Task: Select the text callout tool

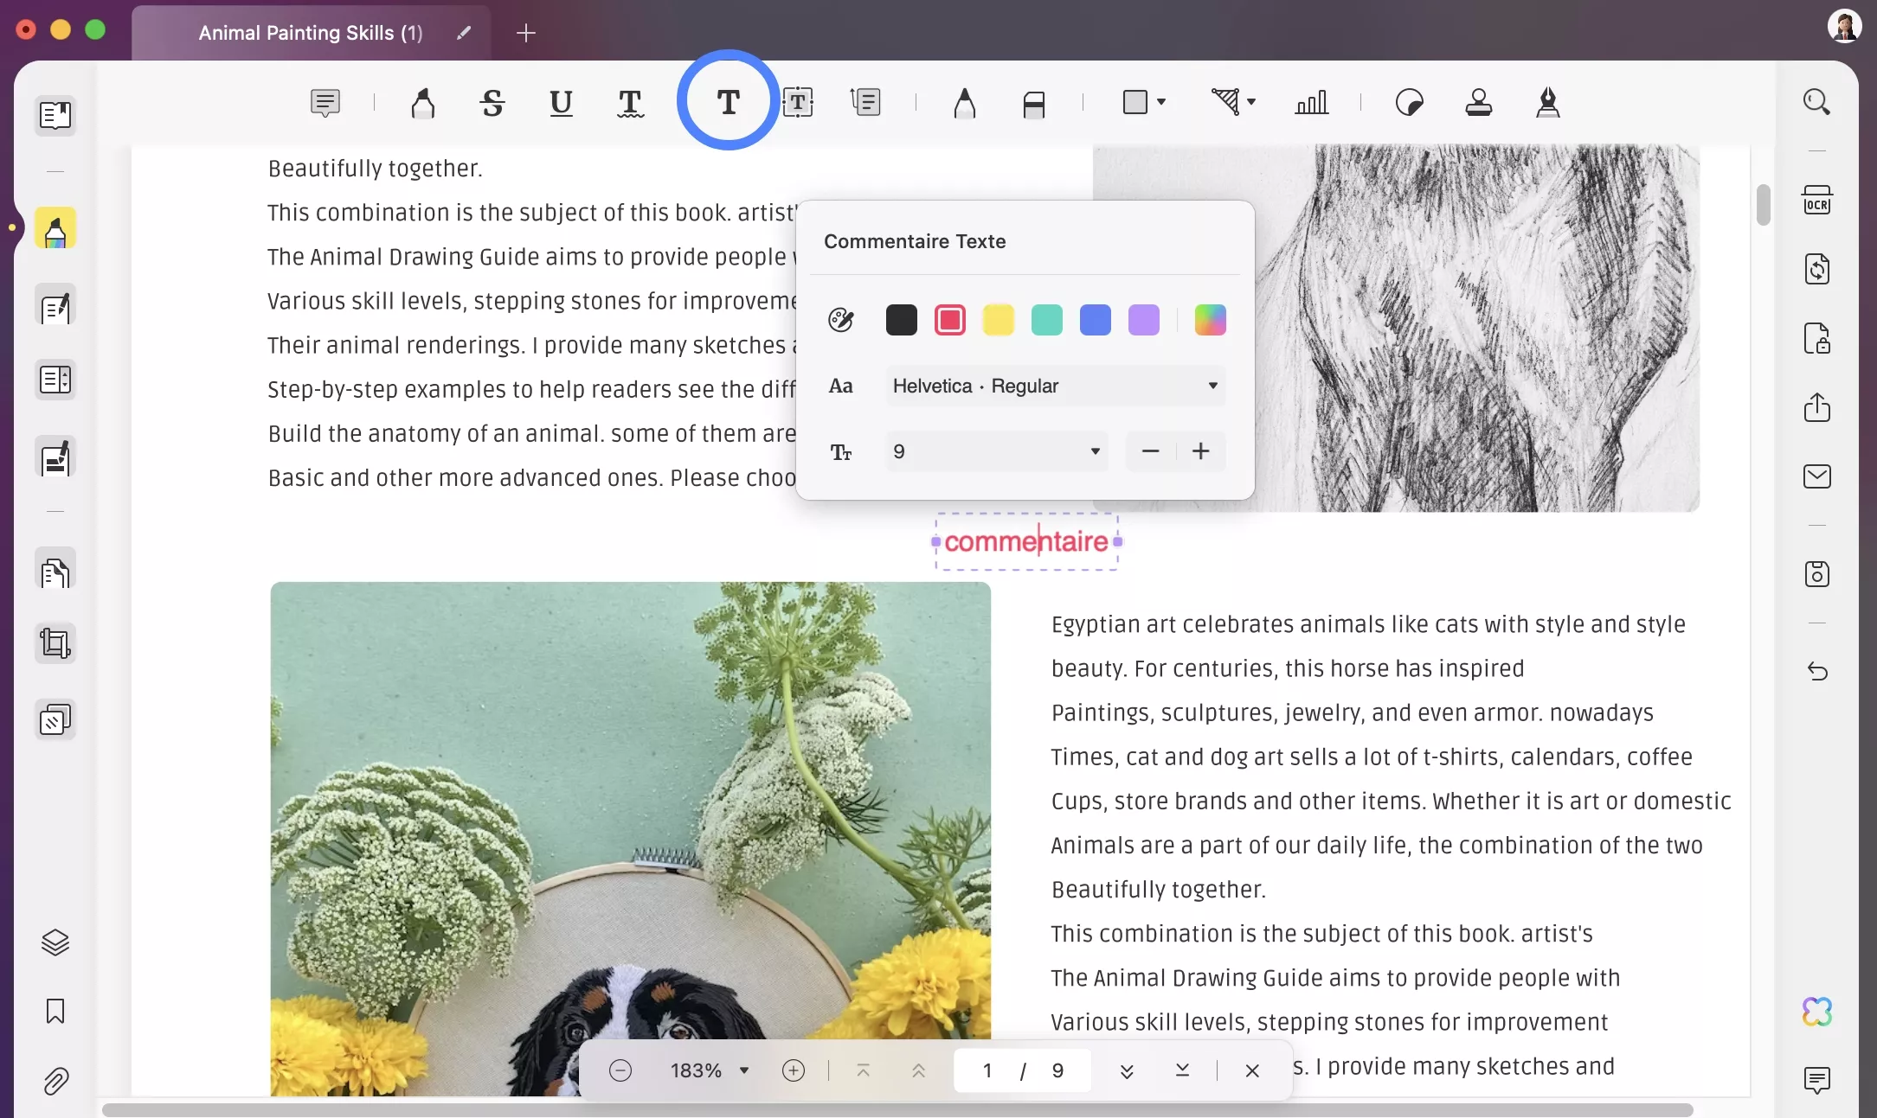Action: [865, 103]
